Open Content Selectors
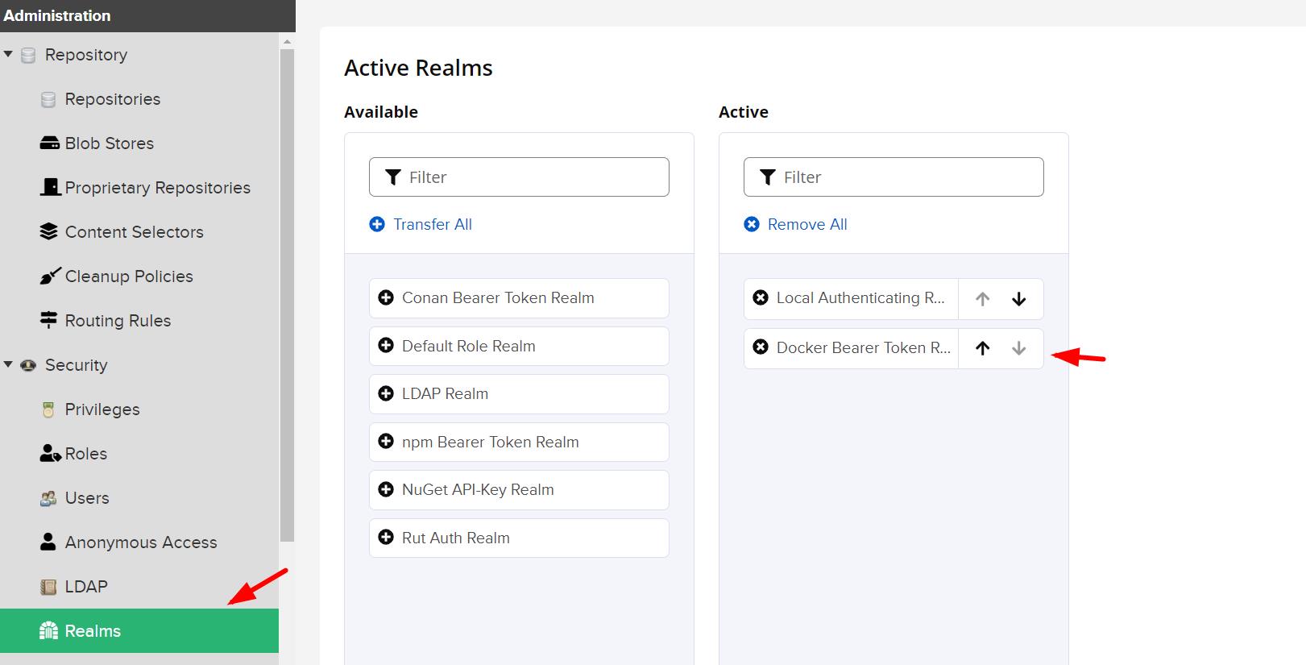 coord(135,232)
